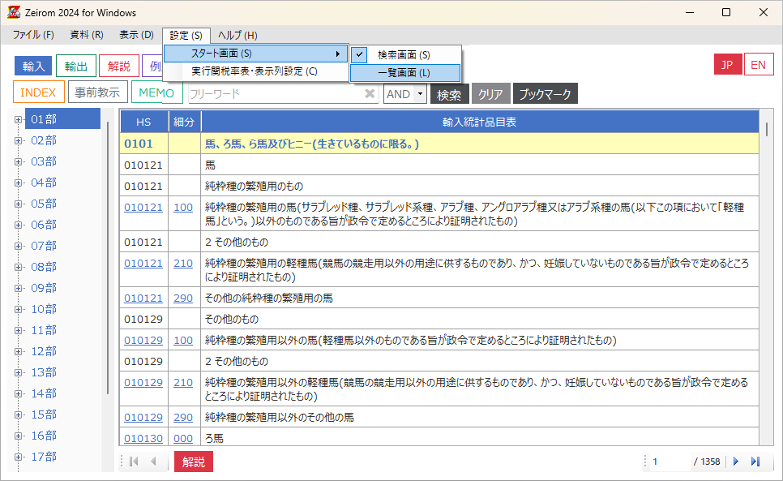783x481 pixels.
Task: Open the 事前教示 button
Action: (x=97, y=93)
